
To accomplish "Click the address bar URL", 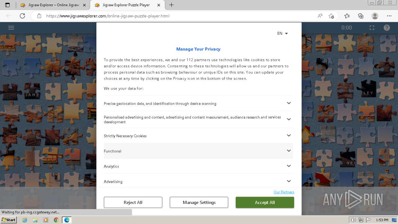I will click(x=108, y=16).
